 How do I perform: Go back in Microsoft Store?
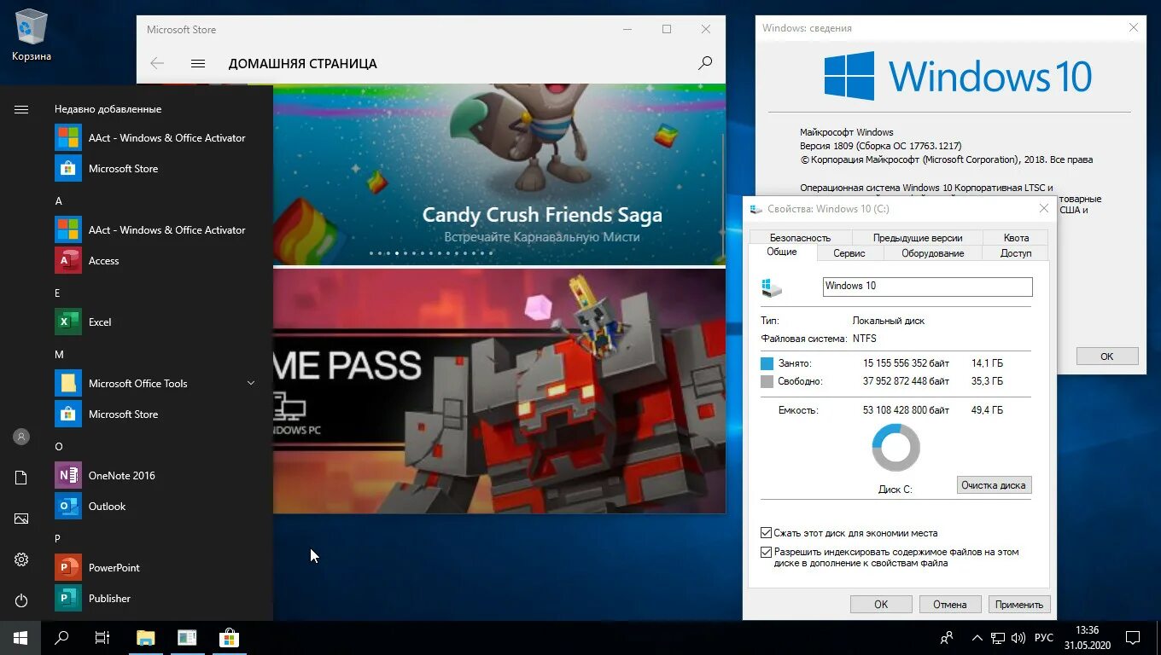[x=157, y=63]
